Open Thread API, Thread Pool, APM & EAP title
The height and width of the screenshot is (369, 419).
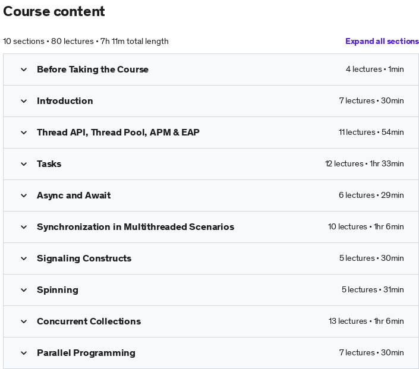[x=118, y=133]
